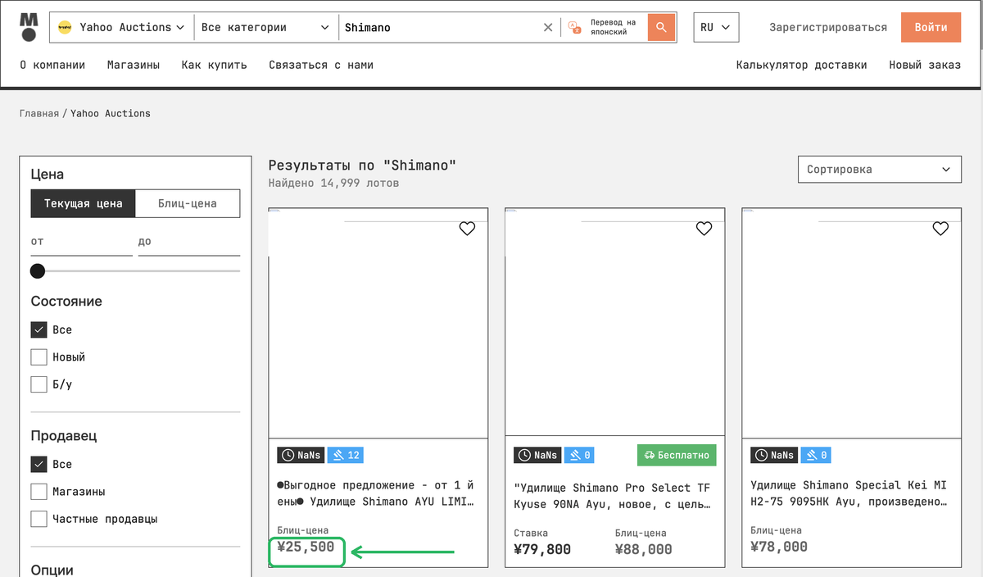The image size is (983, 577).
Task: Go to Главная breadcrumb
Action: pos(39,113)
